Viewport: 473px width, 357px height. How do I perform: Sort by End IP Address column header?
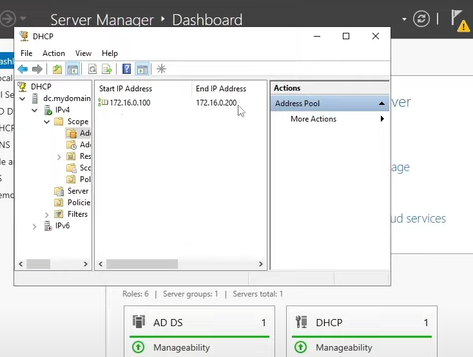click(x=229, y=89)
